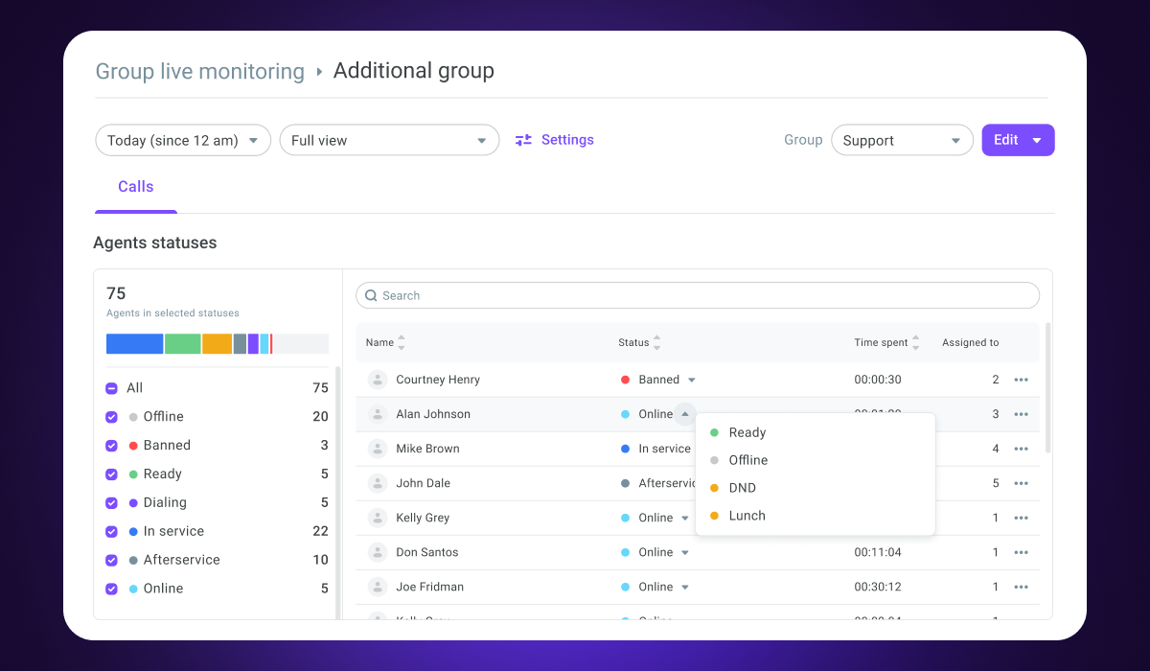
Task: Open the Today (since 12 am) dropdown
Action: click(x=183, y=140)
